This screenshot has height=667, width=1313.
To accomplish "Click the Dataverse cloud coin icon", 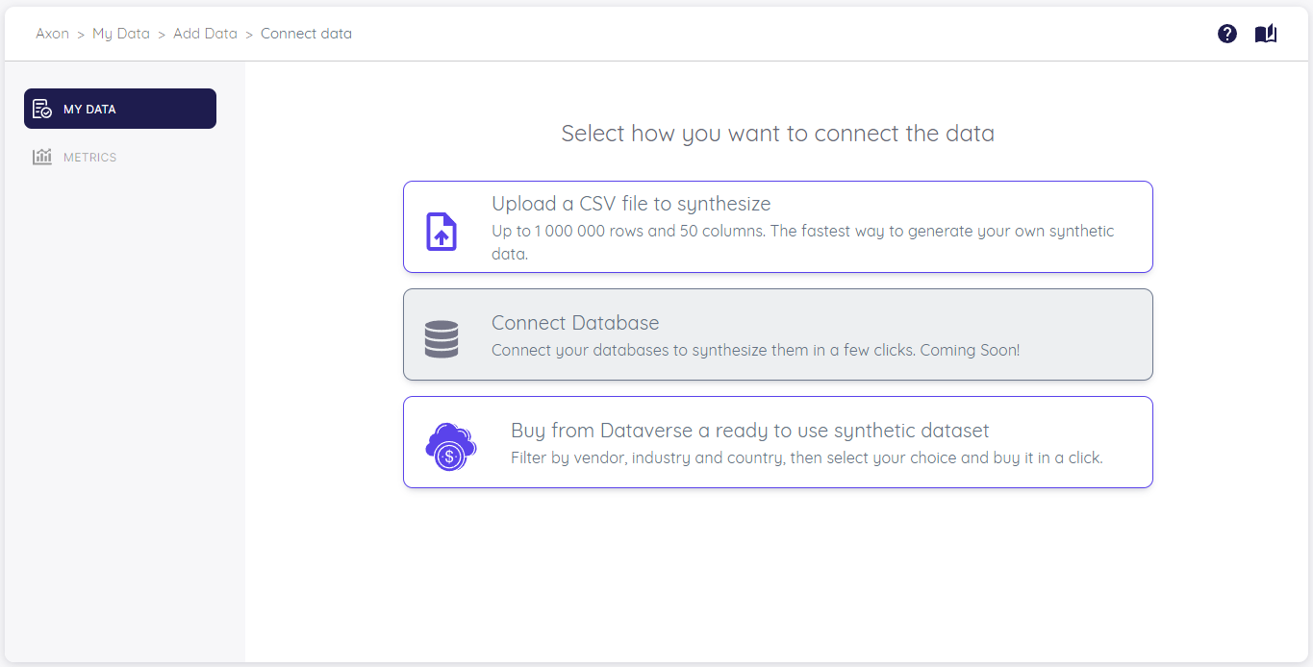I will (450, 447).
